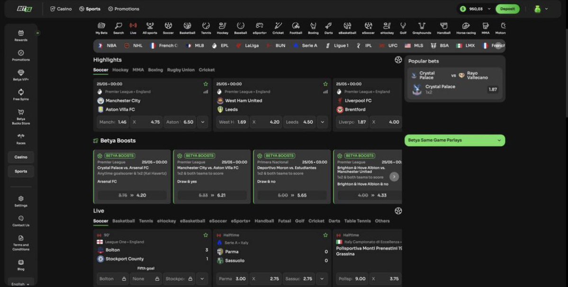Select the Cricket sport icon
The height and width of the screenshot is (287, 568).
278,28
